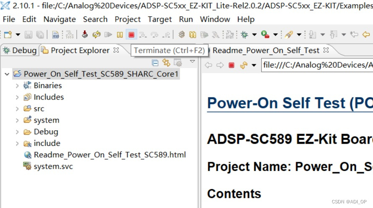Open the Search menu
This screenshot has width=373, height=208.
click(95, 19)
